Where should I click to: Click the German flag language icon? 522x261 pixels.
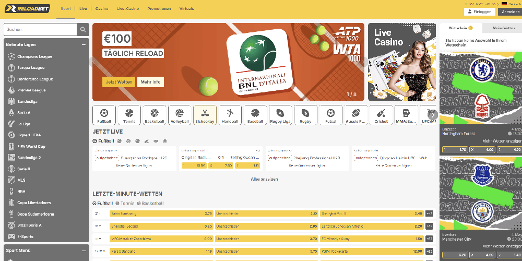coord(504,4)
